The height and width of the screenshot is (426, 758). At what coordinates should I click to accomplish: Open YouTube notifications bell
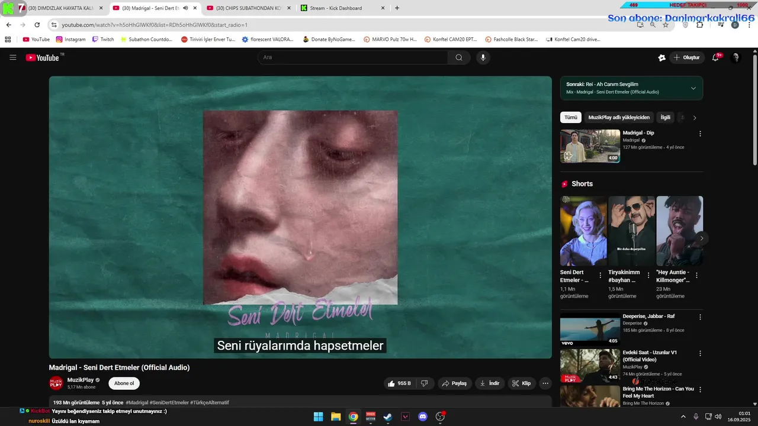point(715,57)
